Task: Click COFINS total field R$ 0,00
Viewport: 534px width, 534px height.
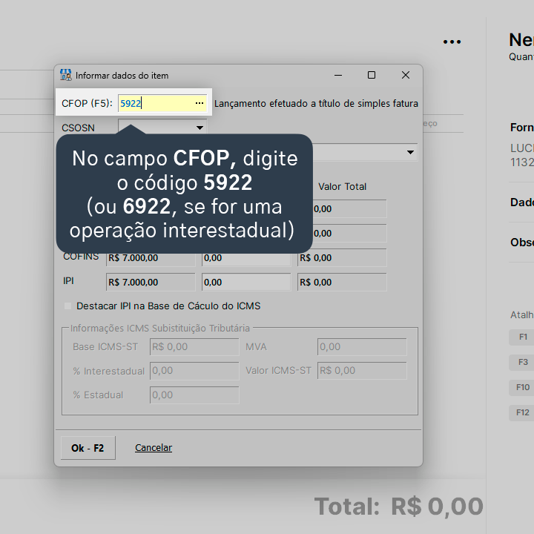Action: coord(342,258)
